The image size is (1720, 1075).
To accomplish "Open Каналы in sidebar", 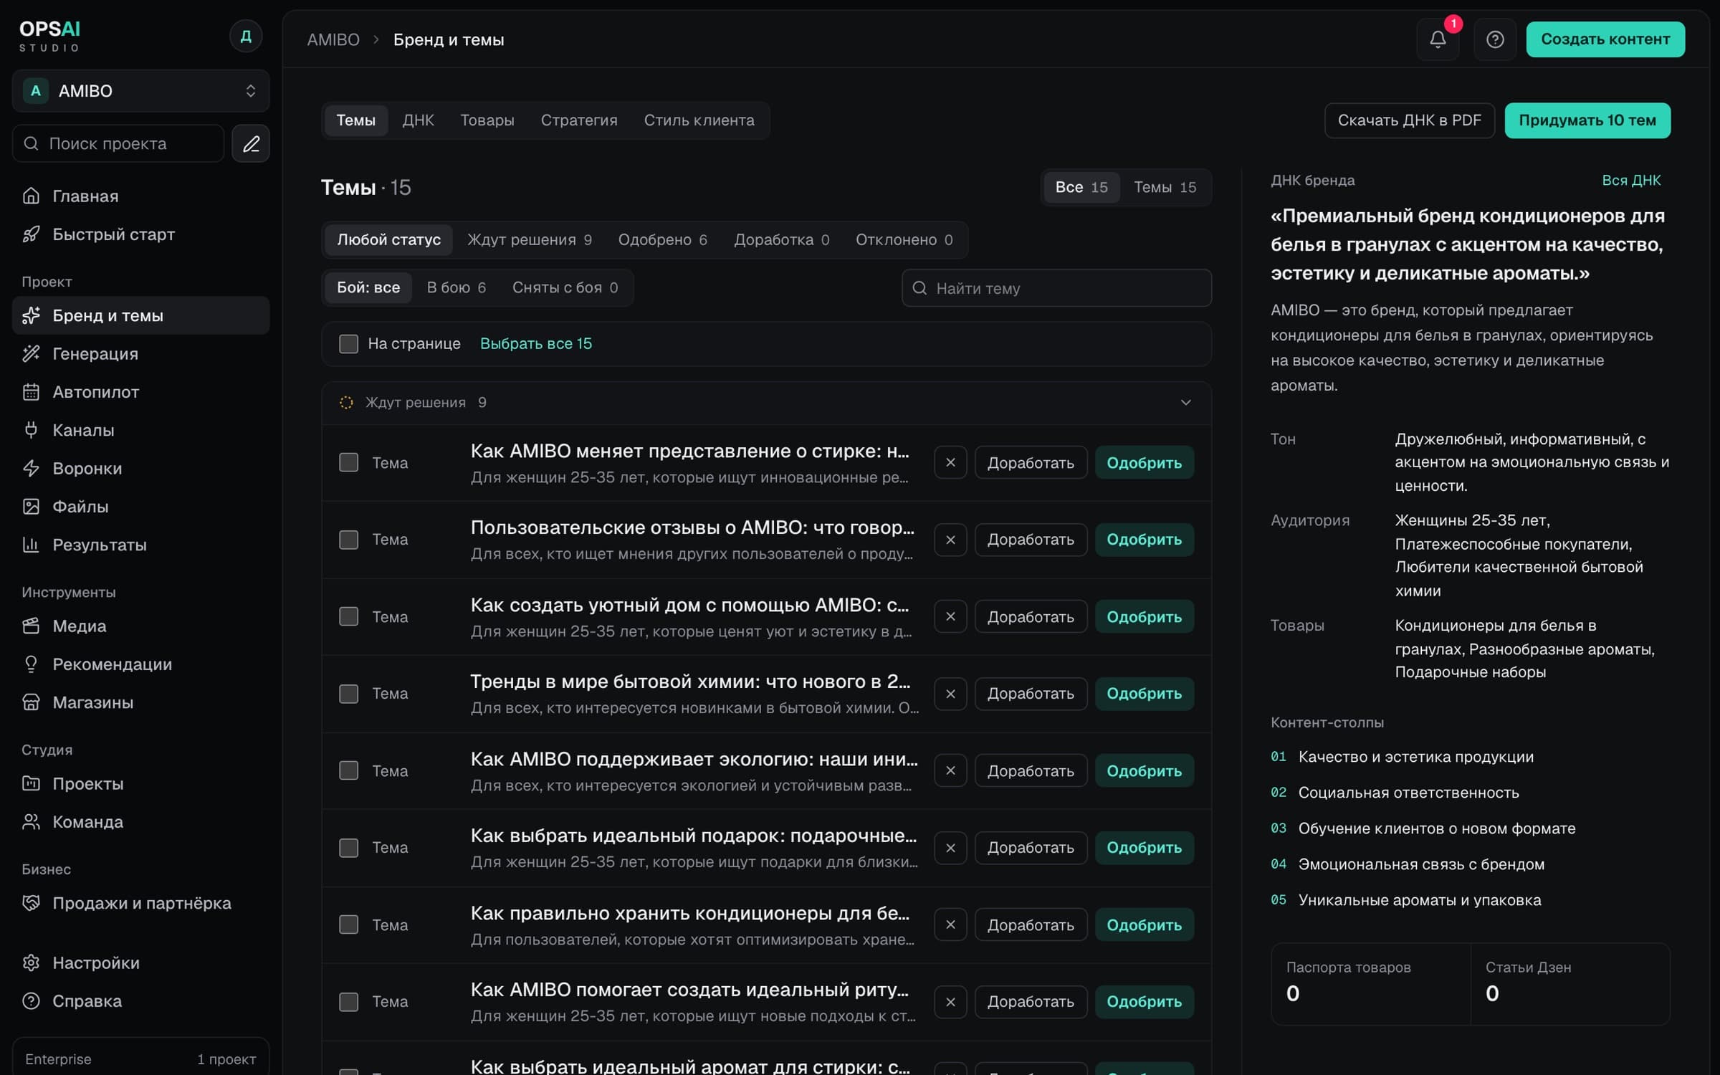I will [140, 430].
